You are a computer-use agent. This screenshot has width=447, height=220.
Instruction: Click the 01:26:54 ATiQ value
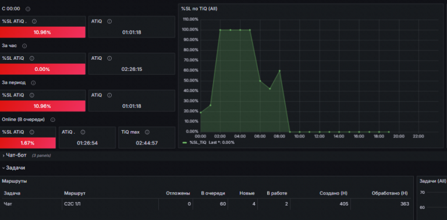click(x=87, y=143)
